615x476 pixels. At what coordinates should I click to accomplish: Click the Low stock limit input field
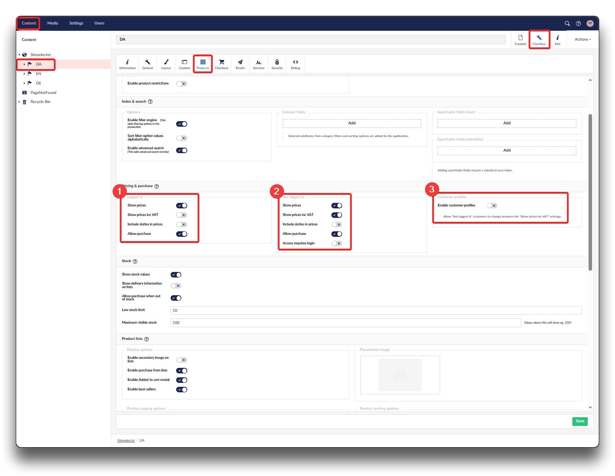(376, 310)
